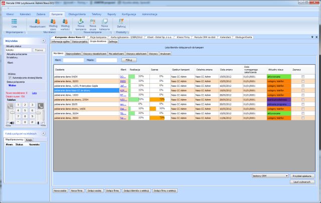Click the Miasto filter input field
Image resolution: width=321 pixels, height=203 pixels.
[x=107, y=60]
